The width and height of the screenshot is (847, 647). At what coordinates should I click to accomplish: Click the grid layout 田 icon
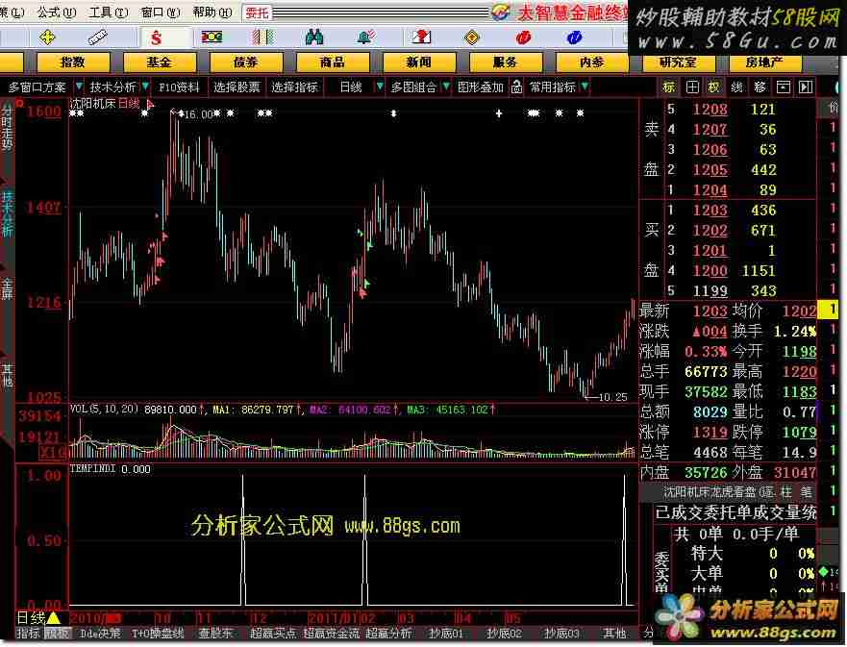(692, 87)
